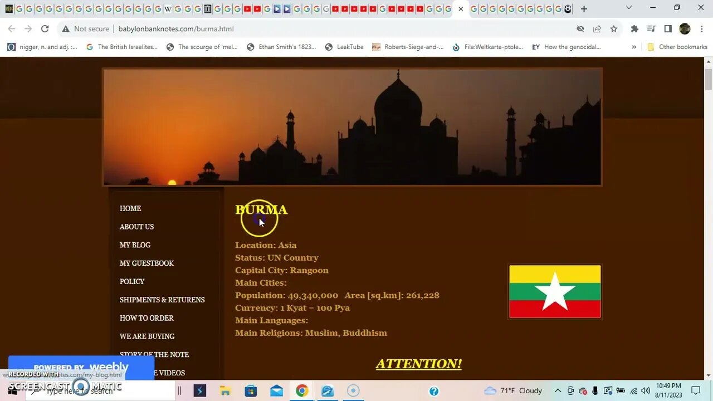Open The scourge of 'mel... bookmark
This screenshot has height=401, width=713.
202,47
